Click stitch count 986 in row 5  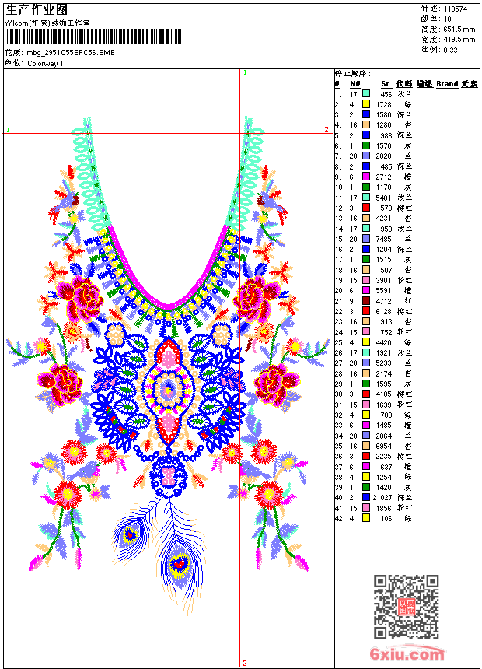click(x=386, y=135)
